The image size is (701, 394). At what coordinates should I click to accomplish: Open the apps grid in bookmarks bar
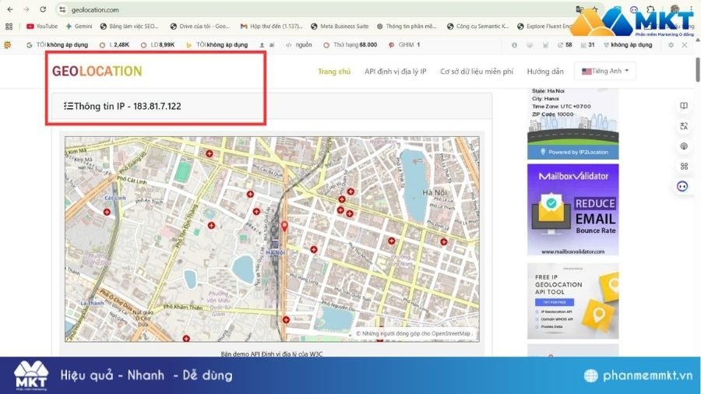click(x=9, y=26)
